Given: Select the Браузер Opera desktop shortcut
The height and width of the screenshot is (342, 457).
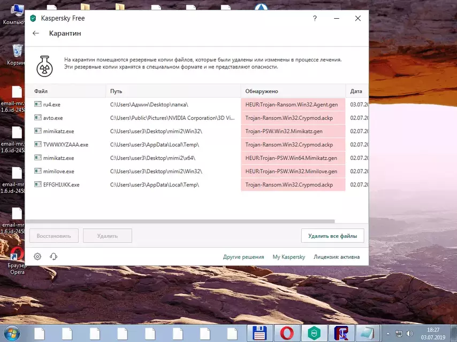Looking at the screenshot, I should pos(17,260).
